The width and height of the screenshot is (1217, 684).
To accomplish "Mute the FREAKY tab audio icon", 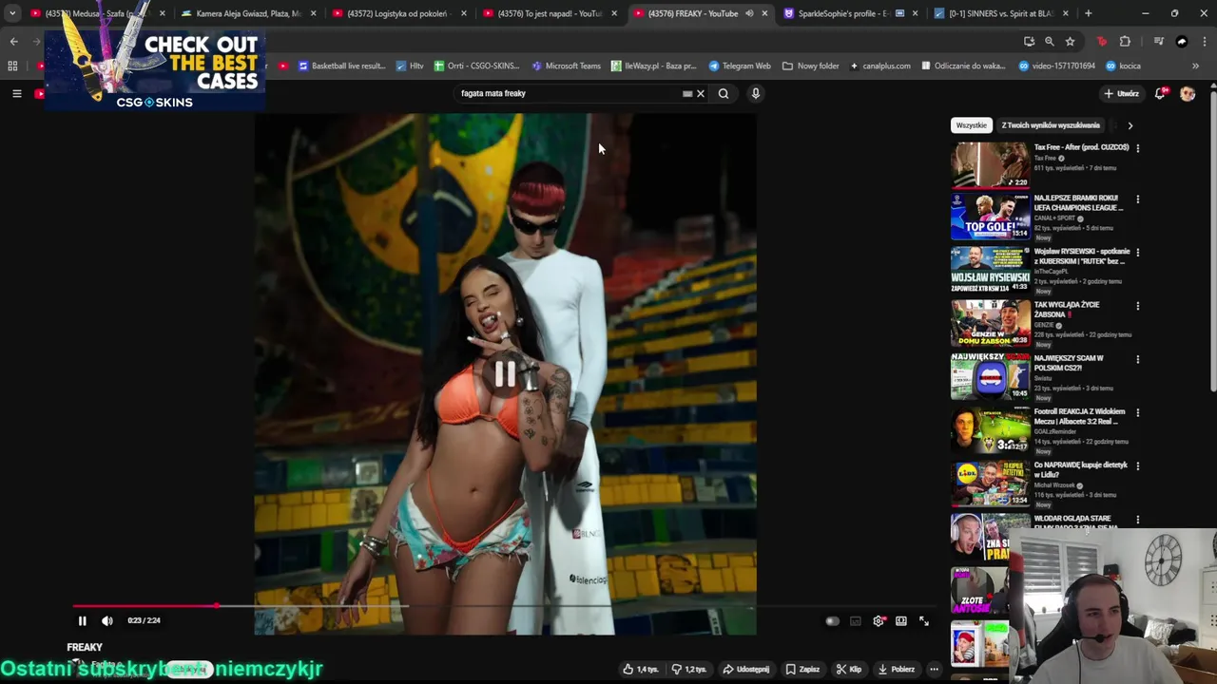I will point(749,13).
